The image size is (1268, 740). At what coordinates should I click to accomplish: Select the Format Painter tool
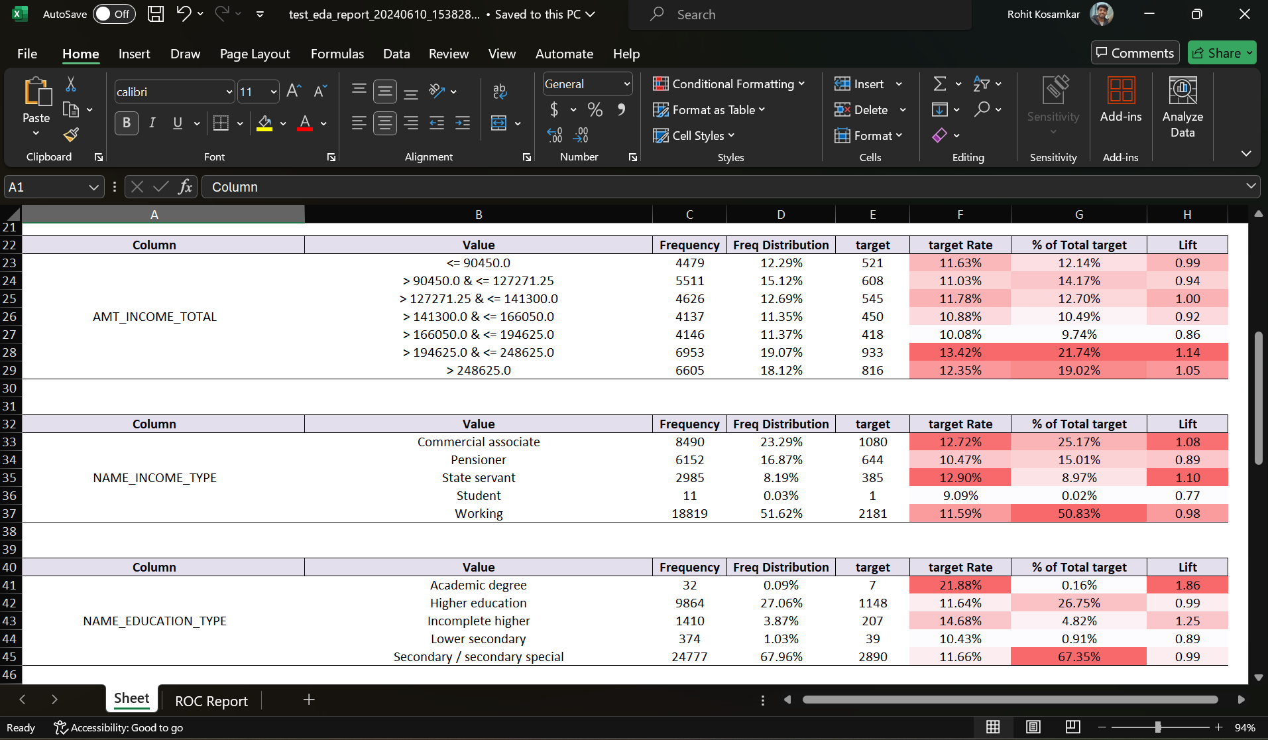71,135
